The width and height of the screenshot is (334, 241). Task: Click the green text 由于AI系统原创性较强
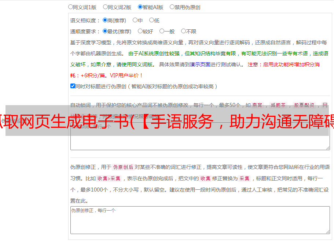click(154, 53)
